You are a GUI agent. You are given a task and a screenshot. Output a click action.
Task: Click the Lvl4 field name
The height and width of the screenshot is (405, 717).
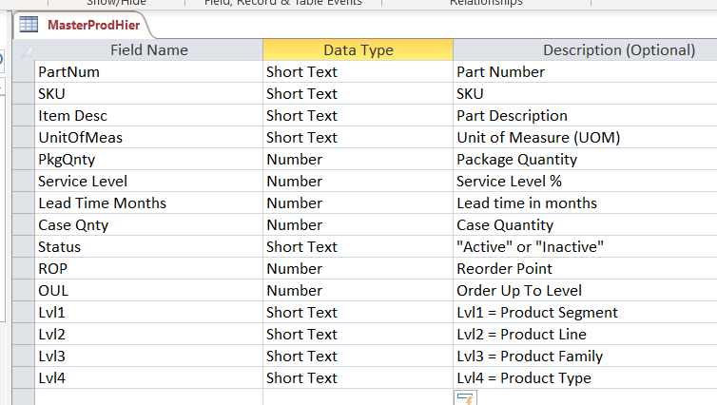click(x=148, y=378)
